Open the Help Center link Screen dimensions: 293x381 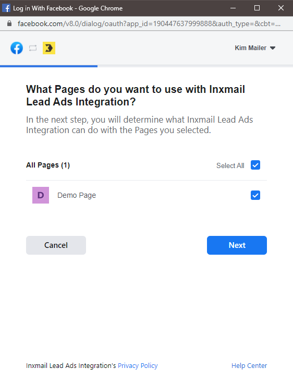pyautogui.click(x=249, y=366)
